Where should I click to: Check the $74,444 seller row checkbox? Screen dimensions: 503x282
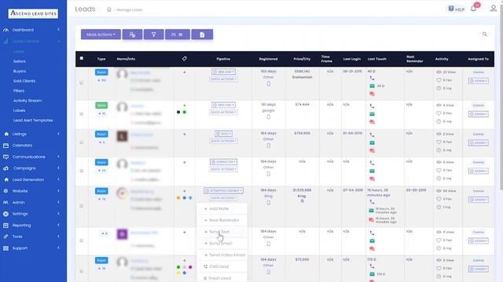[x=82, y=114]
